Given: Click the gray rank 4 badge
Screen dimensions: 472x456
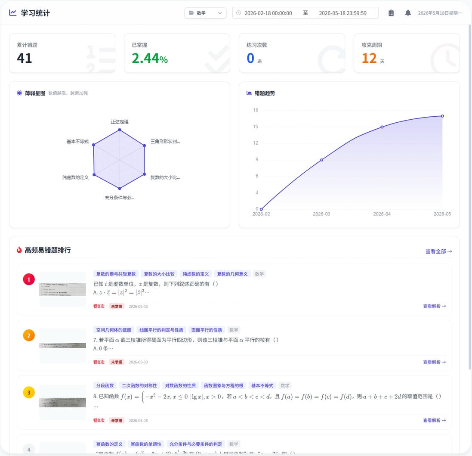Looking at the screenshot, I should coord(29,450).
